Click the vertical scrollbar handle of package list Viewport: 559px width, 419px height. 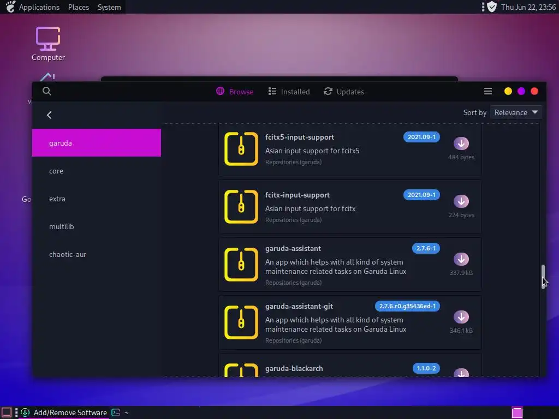(x=543, y=277)
